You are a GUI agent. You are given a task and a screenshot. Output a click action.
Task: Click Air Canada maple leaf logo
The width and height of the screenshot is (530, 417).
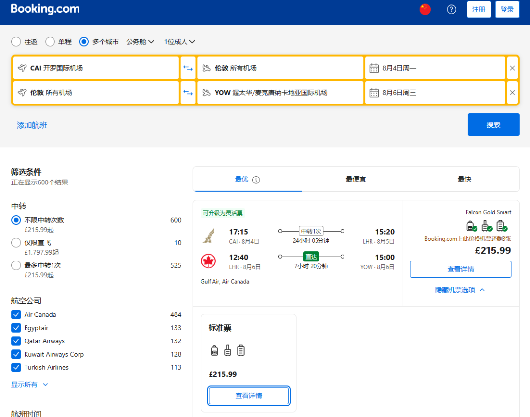(209, 261)
